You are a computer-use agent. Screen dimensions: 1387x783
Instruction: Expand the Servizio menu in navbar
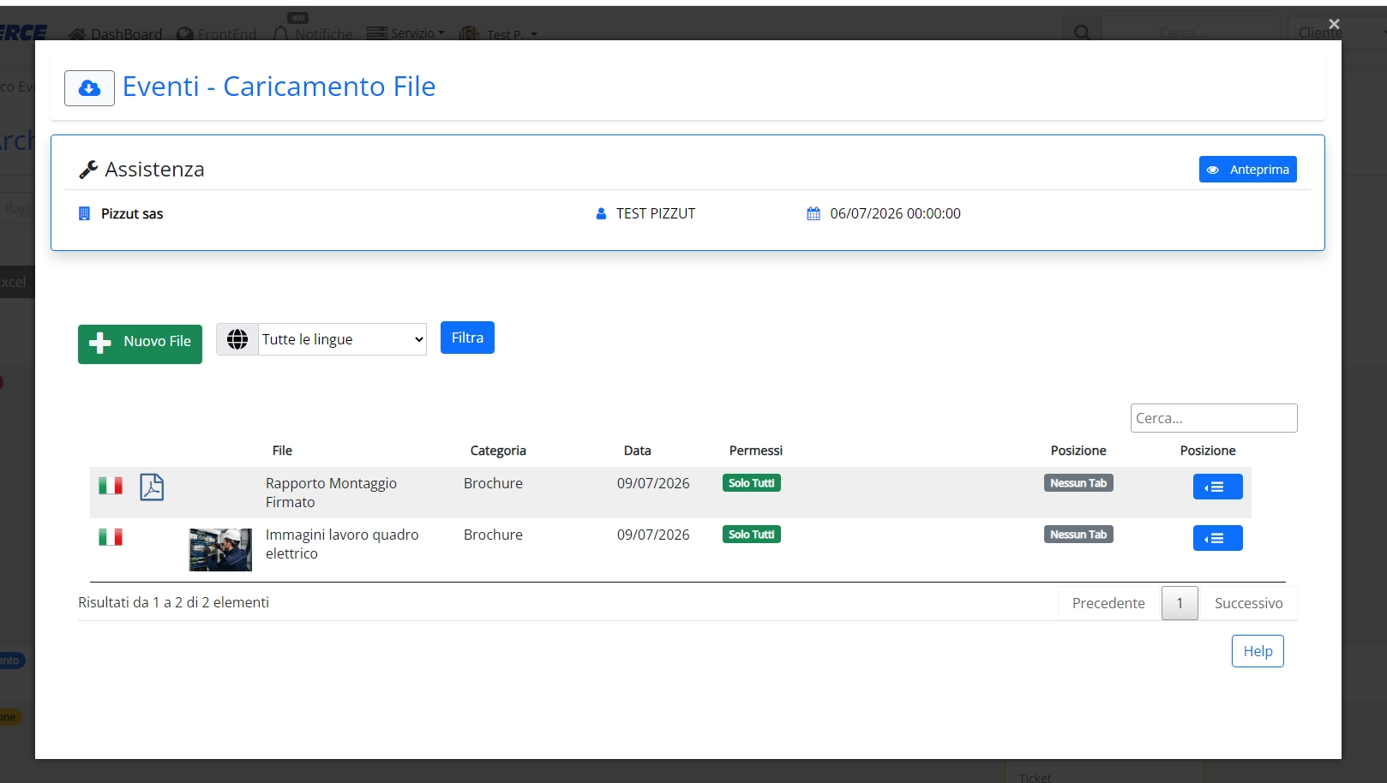point(406,33)
